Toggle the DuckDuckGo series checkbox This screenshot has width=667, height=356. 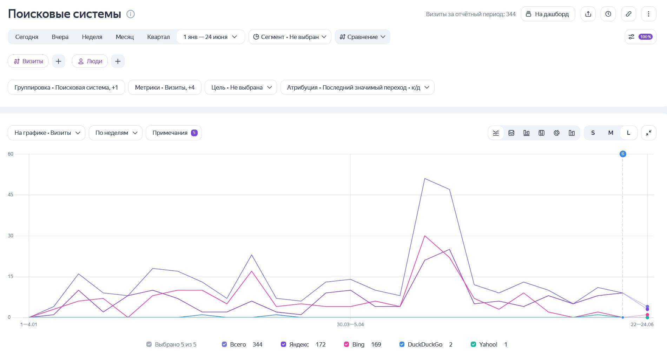click(x=402, y=344)
